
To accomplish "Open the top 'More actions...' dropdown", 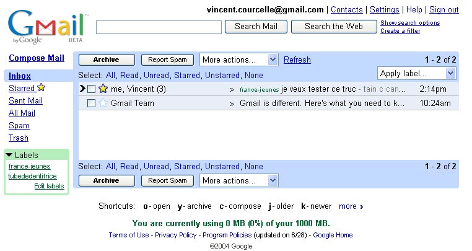I will pos(238,60).
